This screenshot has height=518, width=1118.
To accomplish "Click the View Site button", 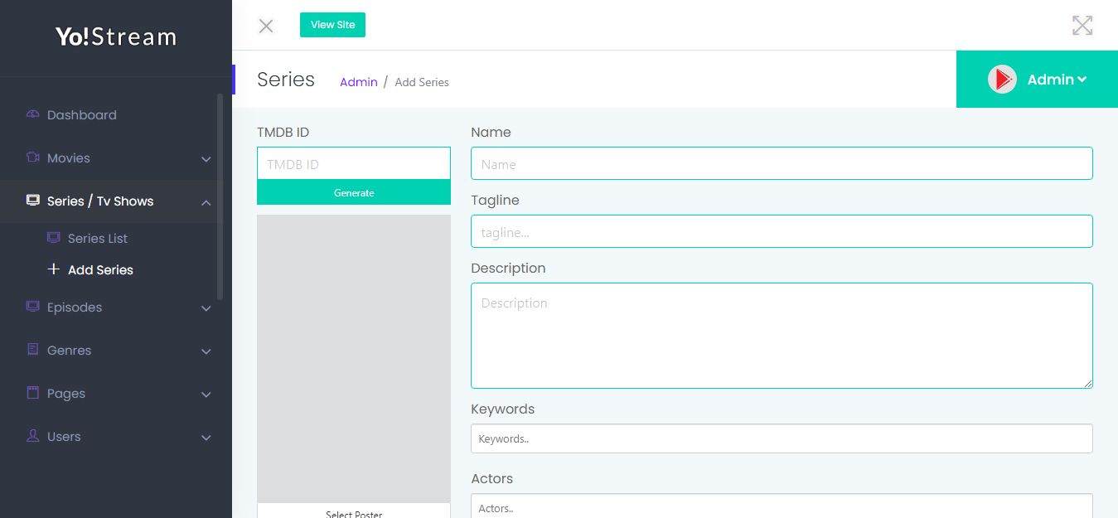I will tap(332, 25).
